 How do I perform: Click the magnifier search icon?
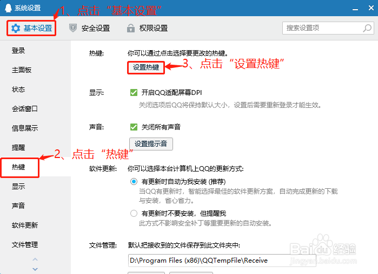(x=367, y=28)
